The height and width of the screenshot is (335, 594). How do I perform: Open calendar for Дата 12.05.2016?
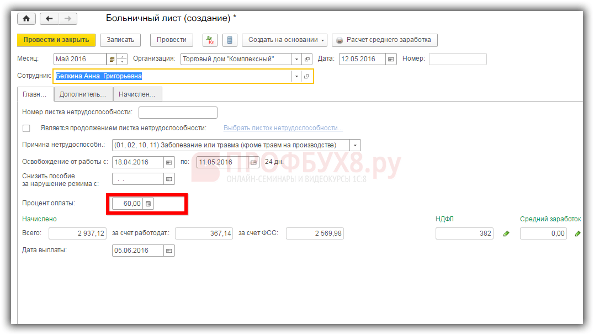(x=391, y=59)
